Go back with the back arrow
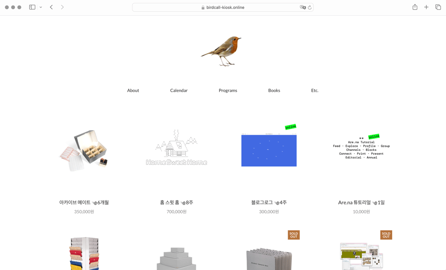The width and height of the screenshot is (446, 270). coord(51,7)
